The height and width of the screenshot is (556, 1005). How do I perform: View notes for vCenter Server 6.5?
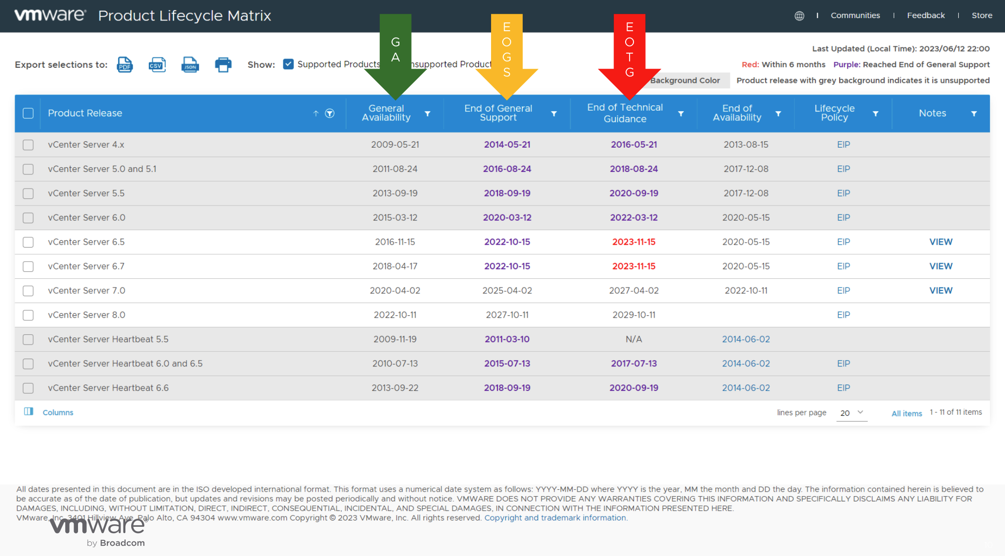tap(941, 242)
